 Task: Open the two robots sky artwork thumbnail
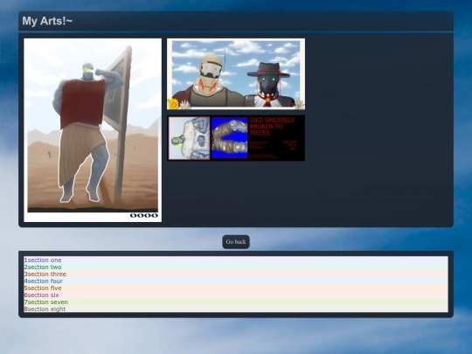[236, 73]
